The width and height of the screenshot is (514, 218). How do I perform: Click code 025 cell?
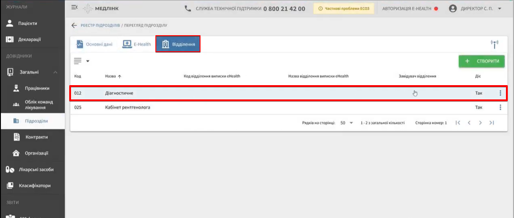pyautogui.click(x=78, y=107)
